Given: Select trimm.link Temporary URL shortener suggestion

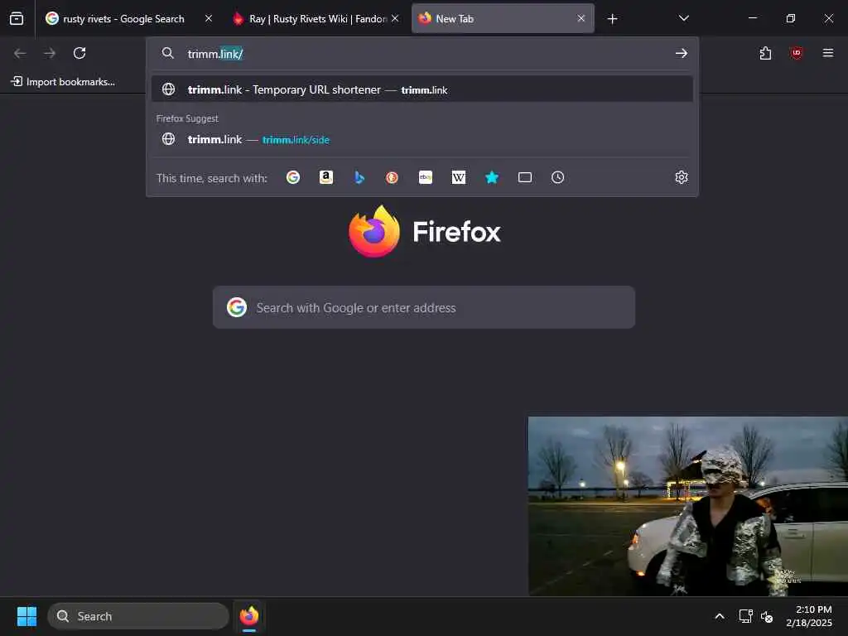Looking at the screenshot, I should point(422,89).
